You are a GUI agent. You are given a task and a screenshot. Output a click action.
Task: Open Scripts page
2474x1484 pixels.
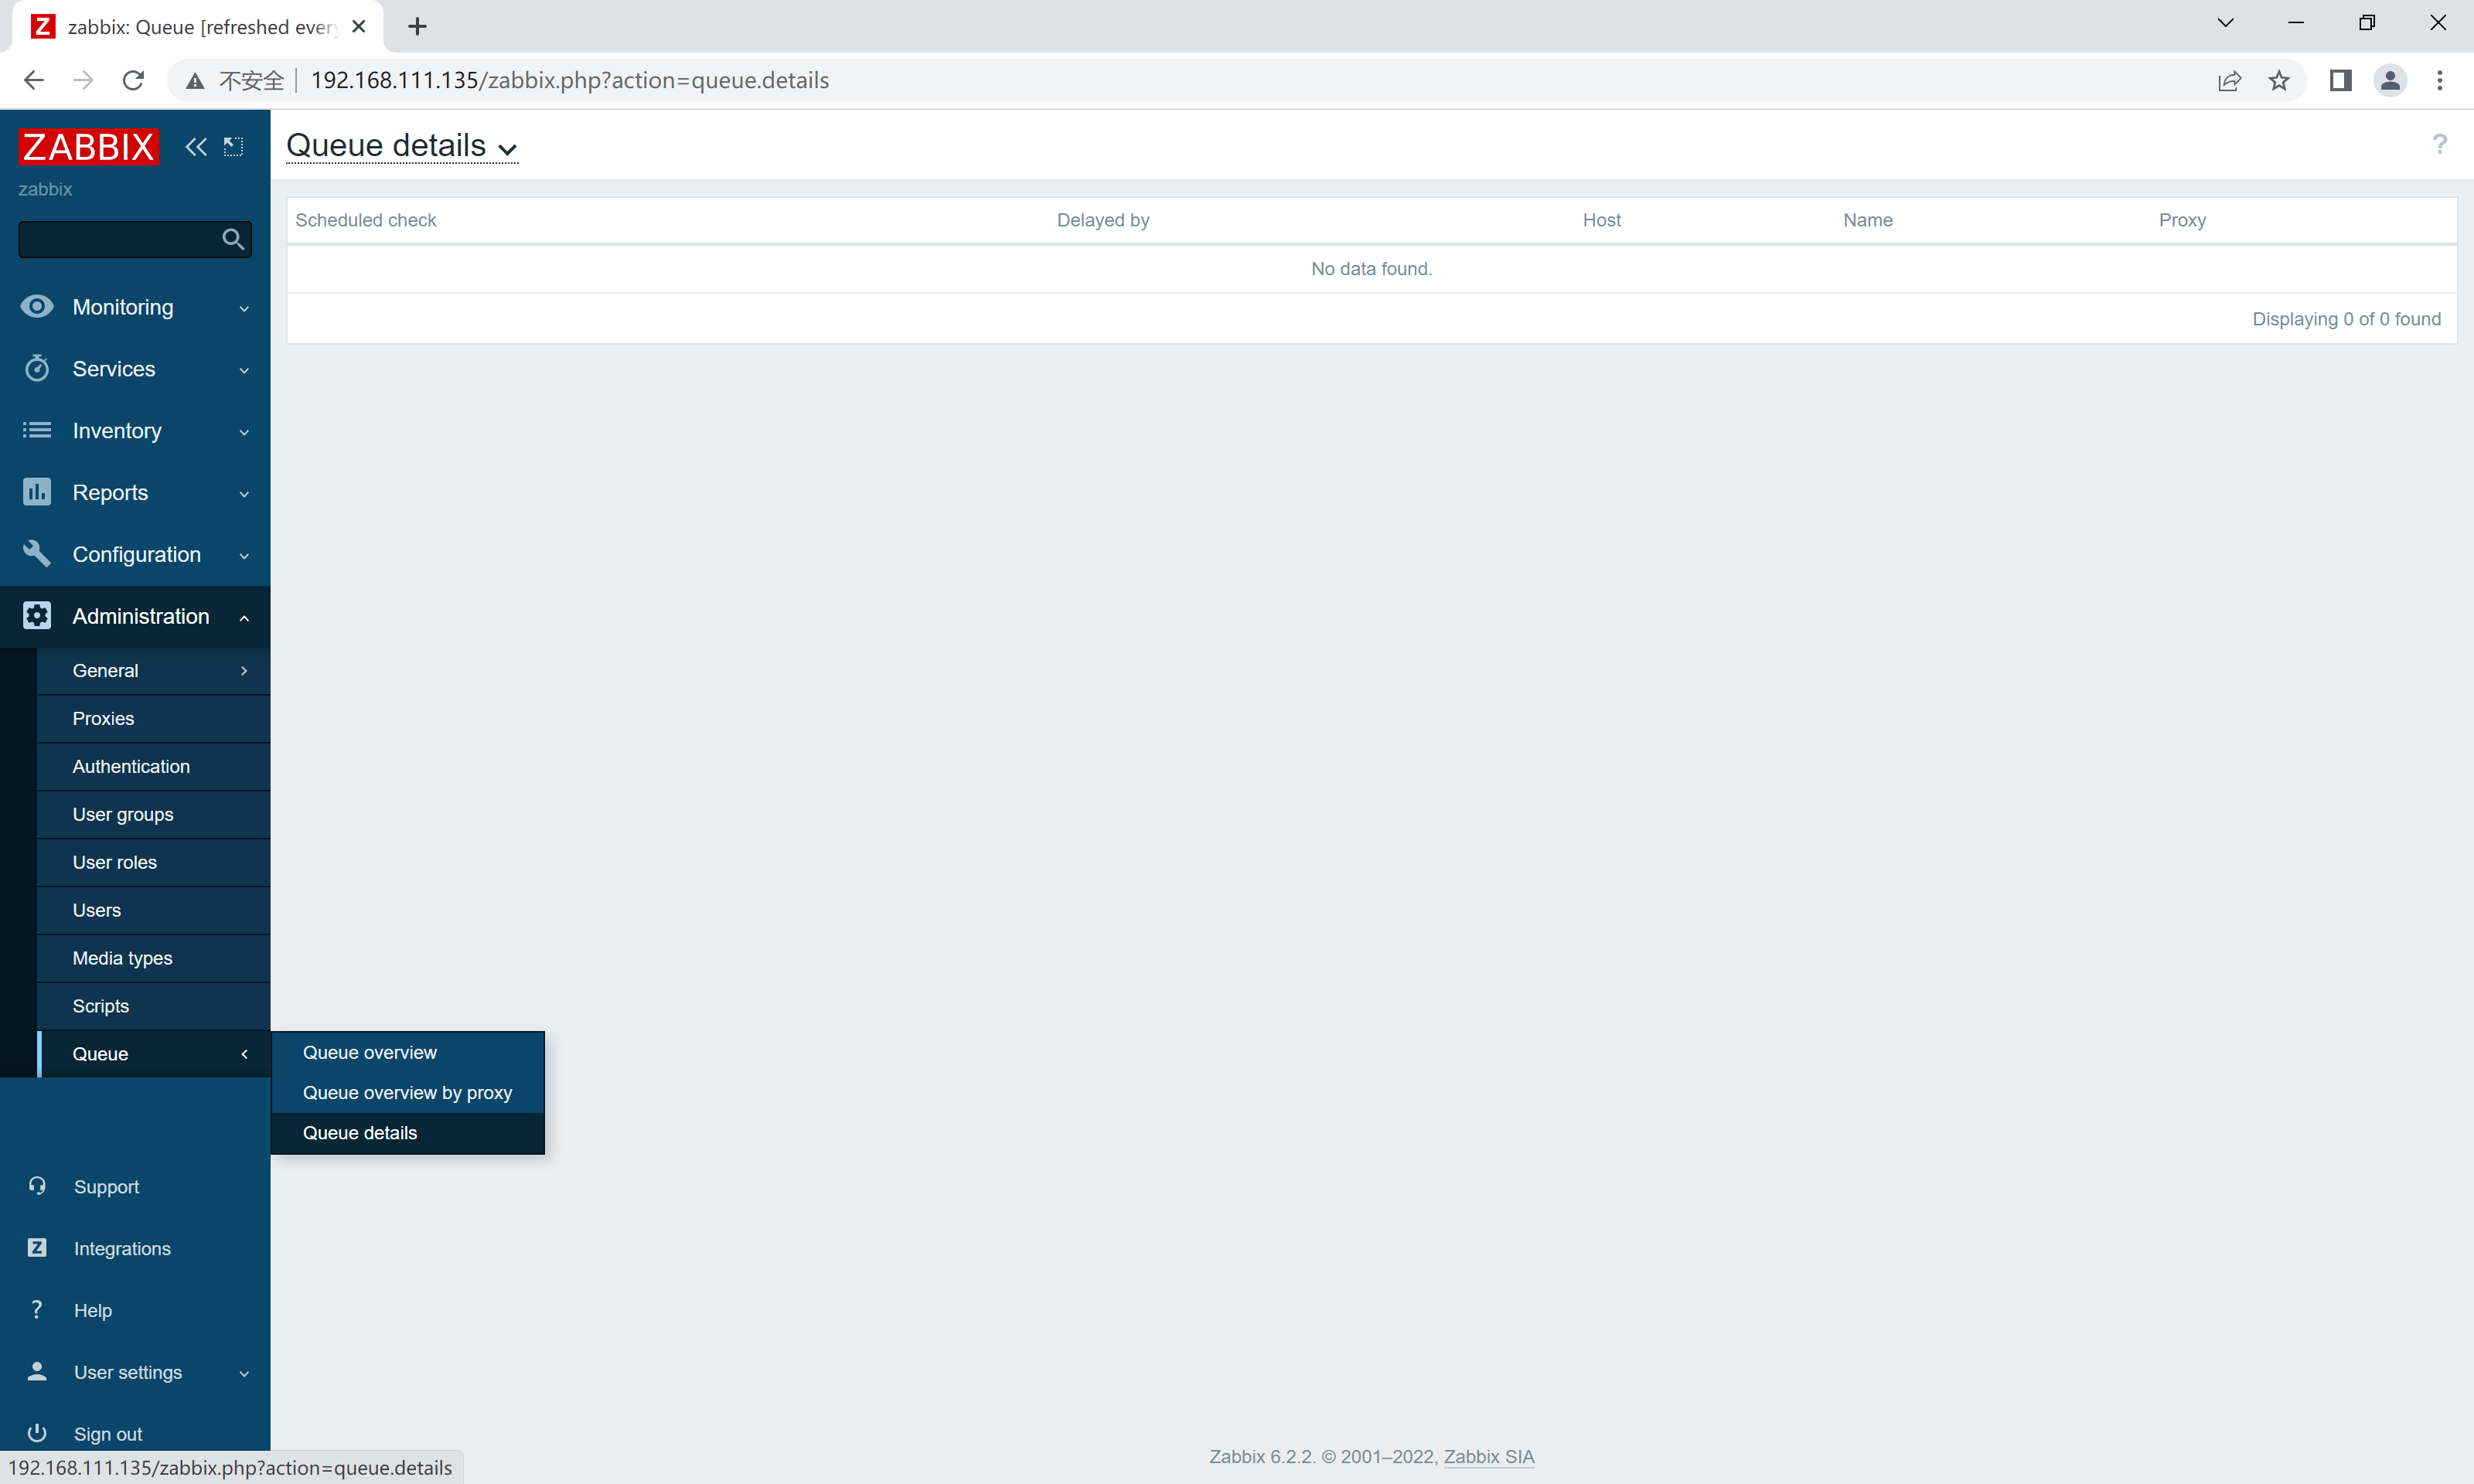tap(153, 1006)
